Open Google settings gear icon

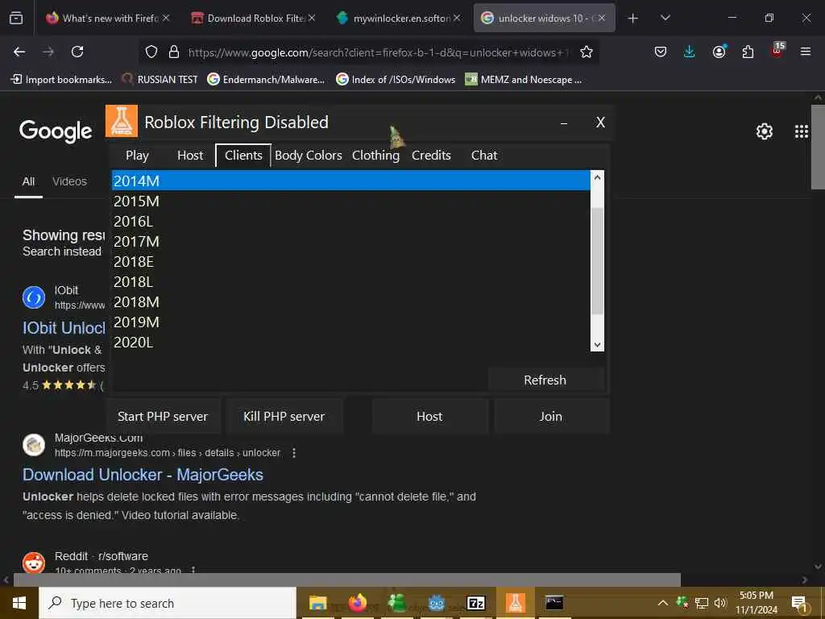[765, 131]
